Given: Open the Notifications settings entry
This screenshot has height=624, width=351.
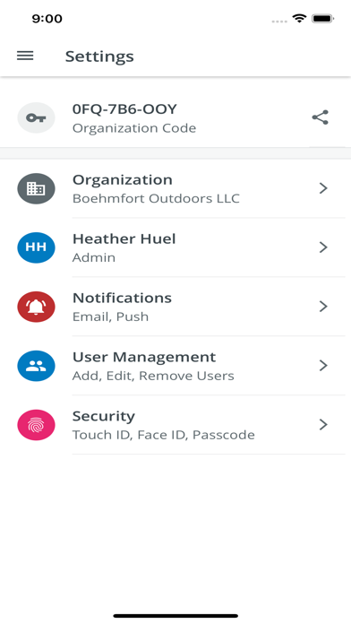Looking at the screenshot, I should point(175,307).
